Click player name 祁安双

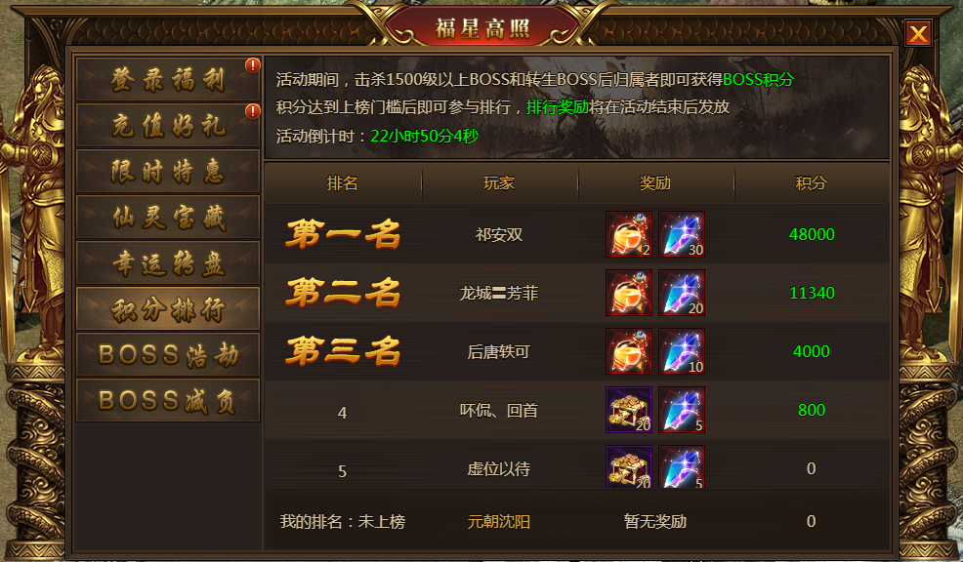[x=499, y=234]
